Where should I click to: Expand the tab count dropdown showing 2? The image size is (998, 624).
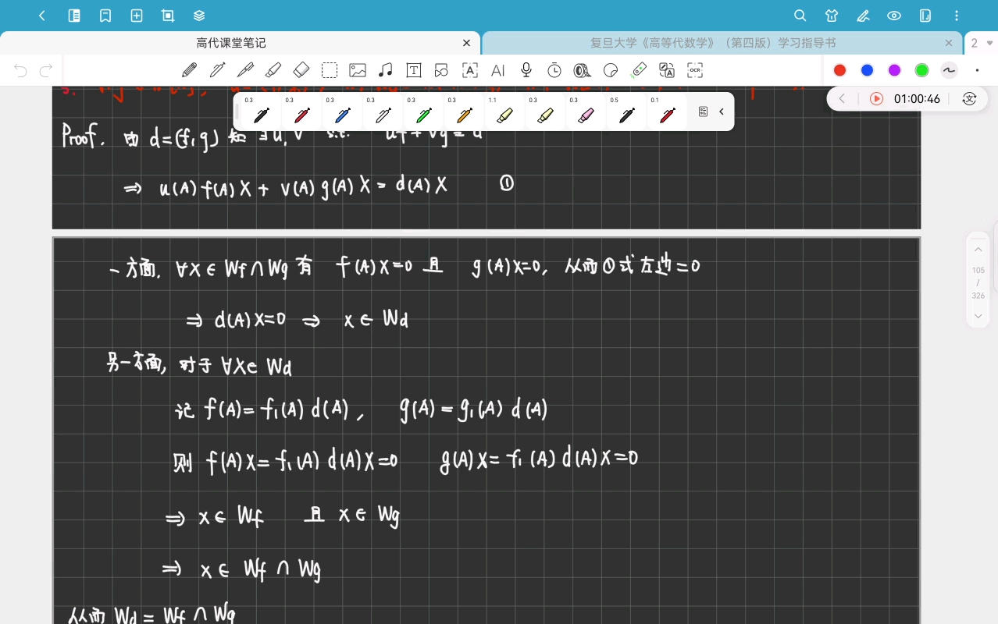(x=982, y=44)
